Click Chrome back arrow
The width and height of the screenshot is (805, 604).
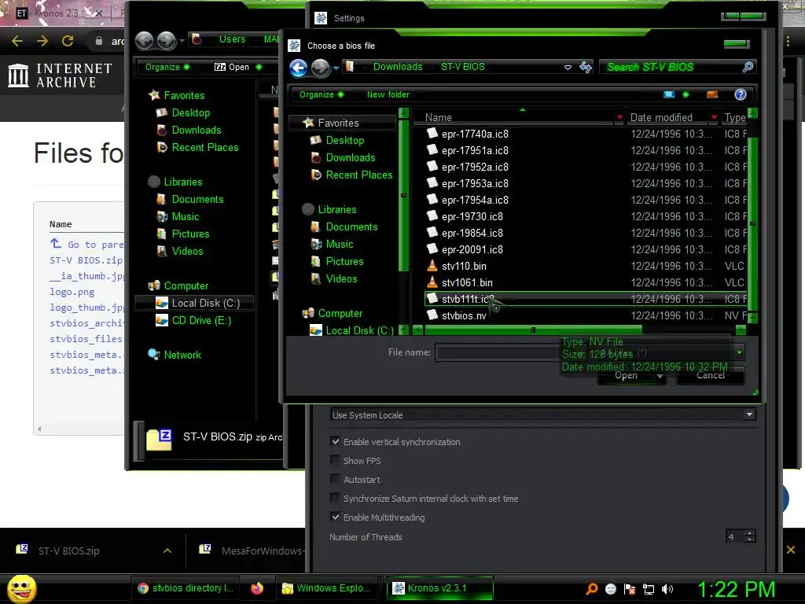[17, 41]
